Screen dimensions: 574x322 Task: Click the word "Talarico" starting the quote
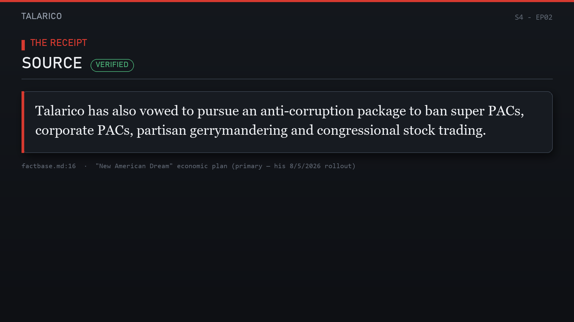[x=60, y=111]
